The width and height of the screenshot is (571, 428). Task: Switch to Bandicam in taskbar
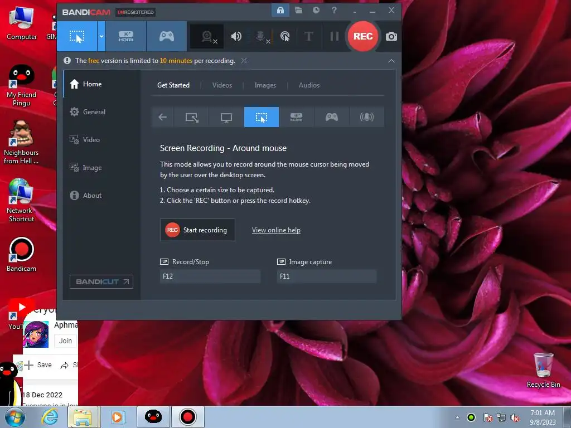point(187,417)
